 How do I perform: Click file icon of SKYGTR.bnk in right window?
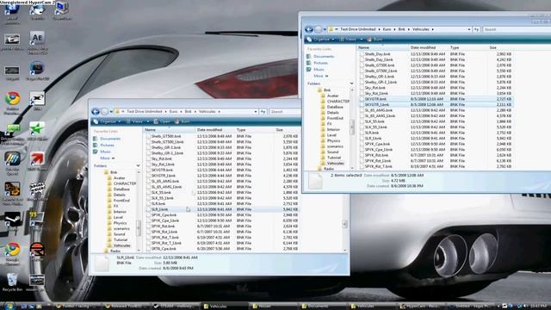click(362, 99)
